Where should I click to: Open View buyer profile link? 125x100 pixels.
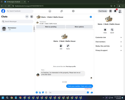click(71, 66)
